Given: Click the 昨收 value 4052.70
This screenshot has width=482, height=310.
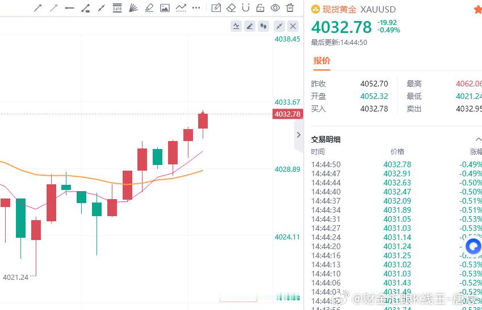Looking at the screenshot, I should coord(374,84).
